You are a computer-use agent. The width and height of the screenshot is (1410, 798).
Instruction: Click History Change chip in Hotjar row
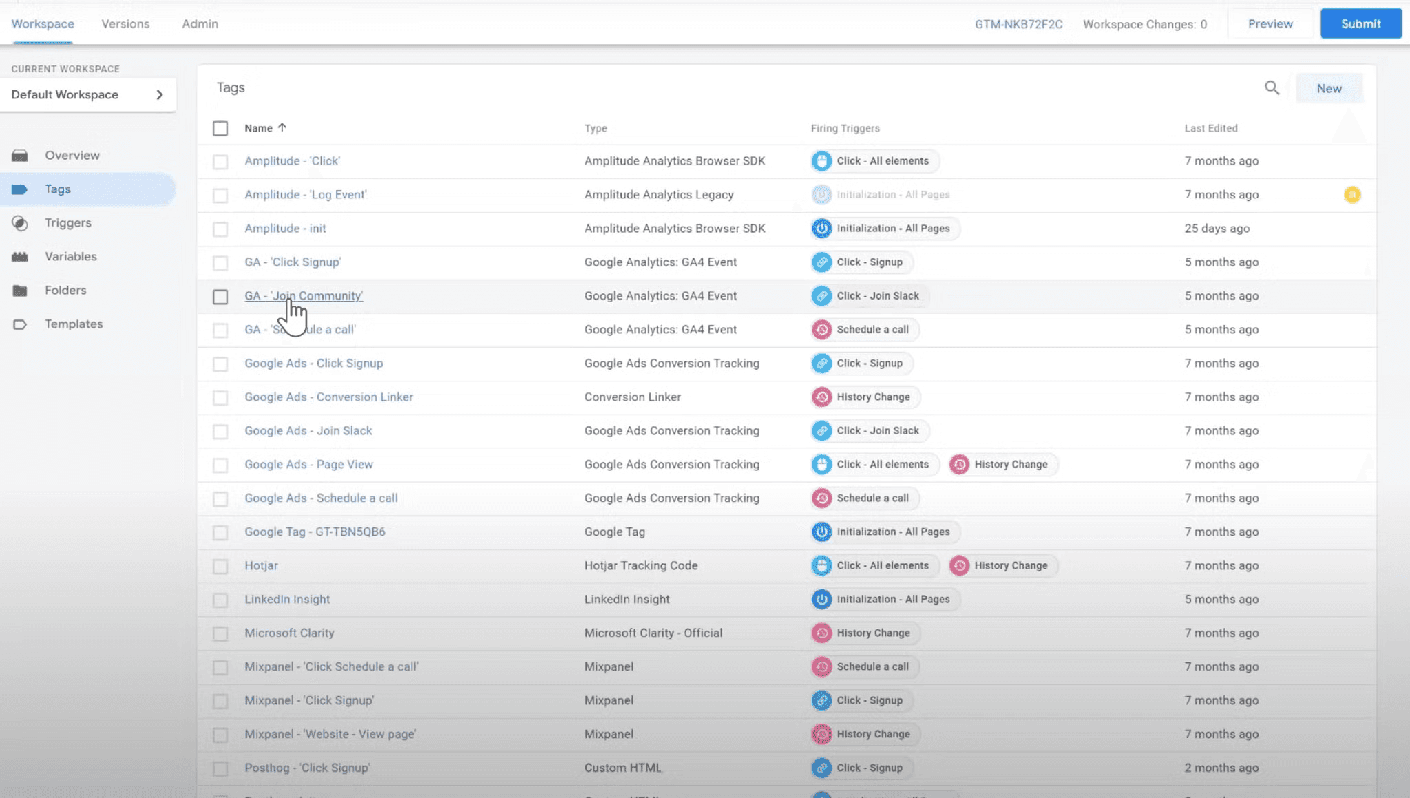1002,566
